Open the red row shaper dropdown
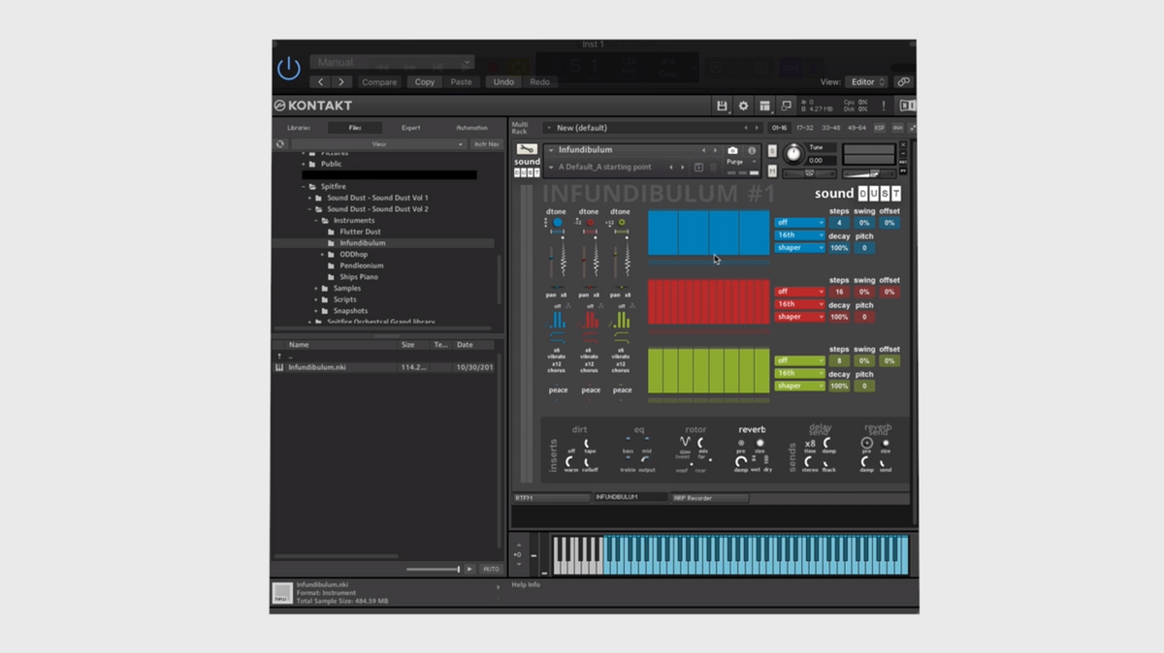The width and height of the screenshot is (1164, 653). (799, 317)
